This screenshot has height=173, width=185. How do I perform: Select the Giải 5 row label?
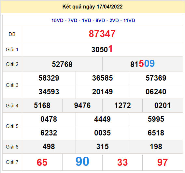[x=12, y=126]
